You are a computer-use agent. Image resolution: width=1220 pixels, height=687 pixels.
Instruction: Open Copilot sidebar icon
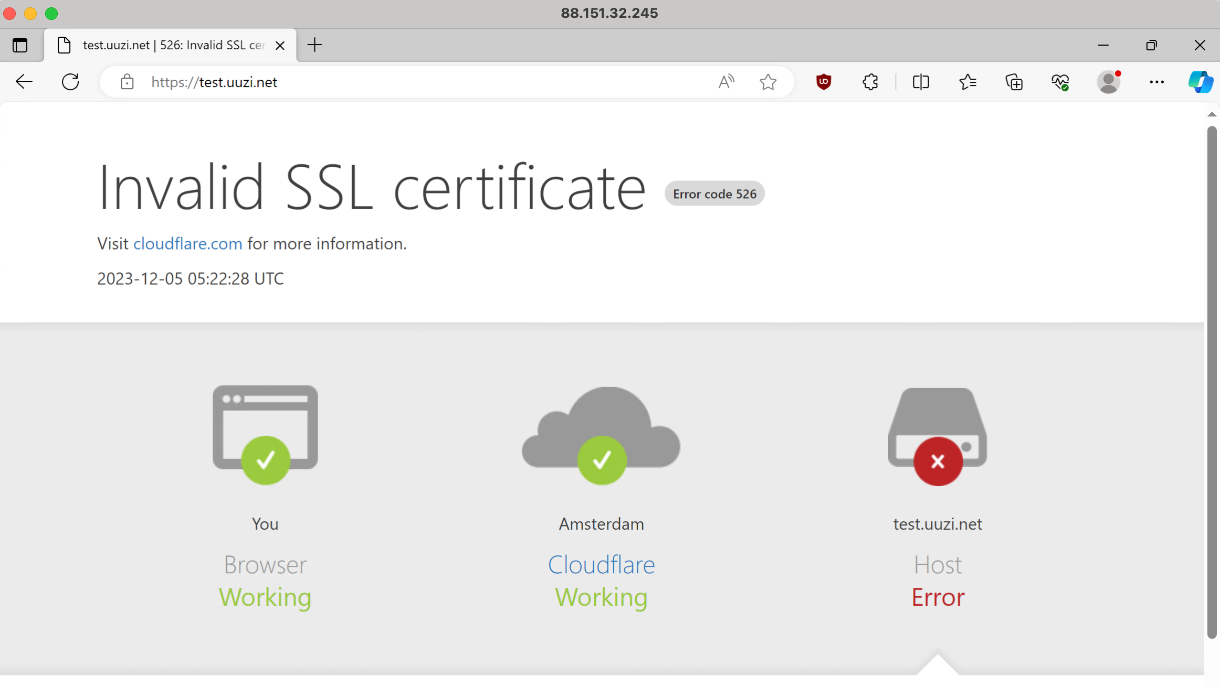(1201, 82)
